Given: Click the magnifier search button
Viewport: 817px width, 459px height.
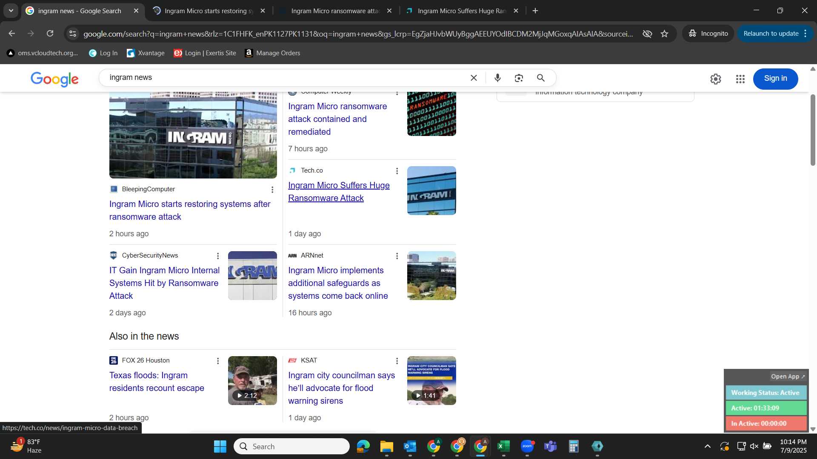Looking at the screenshot, I should [x=541, y=78].
